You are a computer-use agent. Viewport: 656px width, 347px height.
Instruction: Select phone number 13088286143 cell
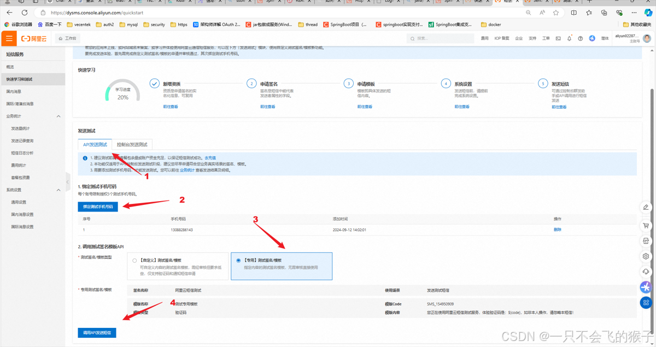(181, 230)
